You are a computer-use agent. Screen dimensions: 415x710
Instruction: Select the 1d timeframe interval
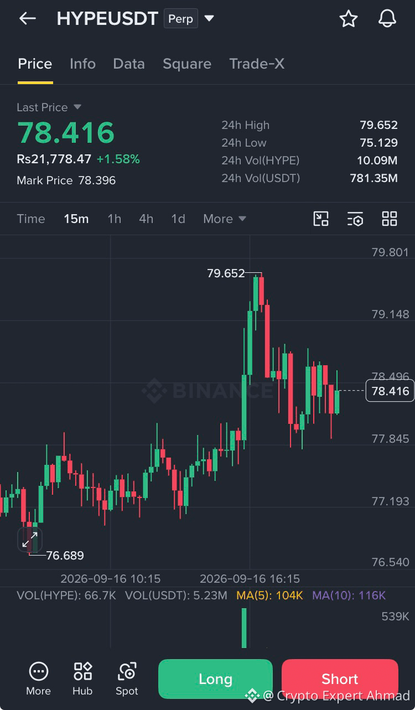(178, 219)
